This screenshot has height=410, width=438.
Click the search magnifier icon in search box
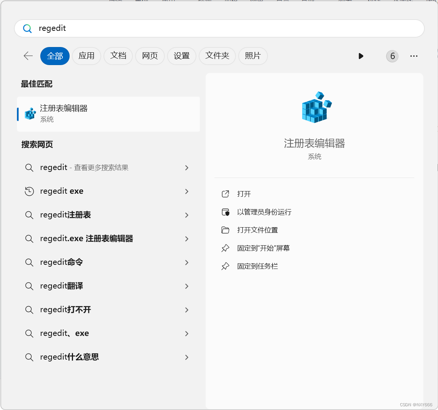pos(27,29)
